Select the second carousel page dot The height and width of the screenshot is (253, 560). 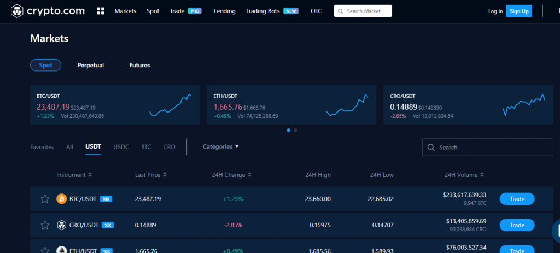pyautogui.click(x=295, y=130)
